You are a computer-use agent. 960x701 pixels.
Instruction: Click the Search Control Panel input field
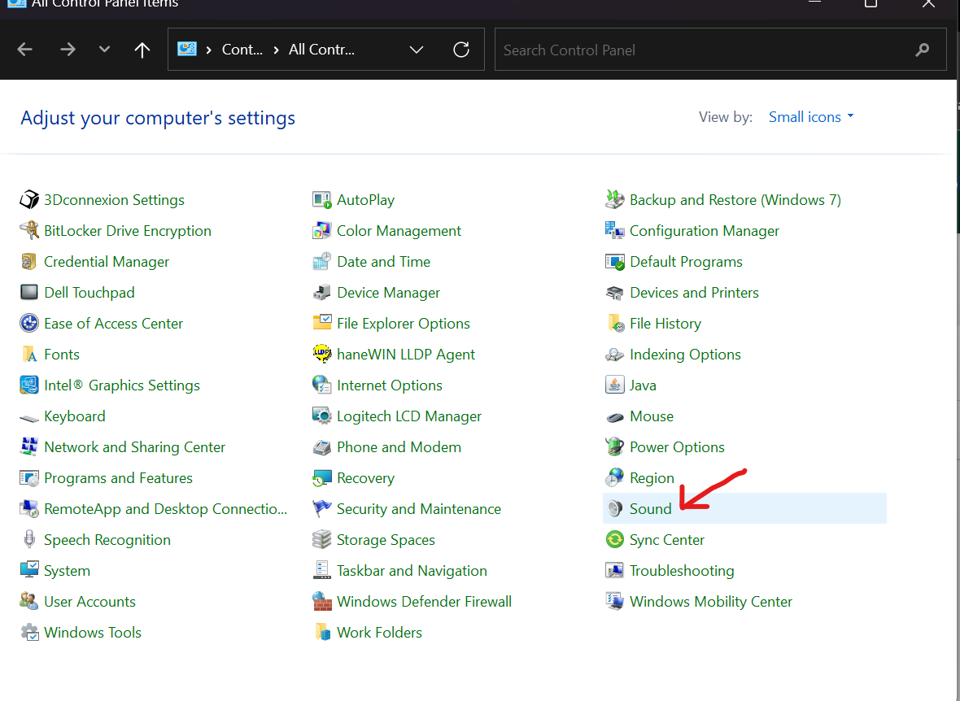(x=704, y=50)
